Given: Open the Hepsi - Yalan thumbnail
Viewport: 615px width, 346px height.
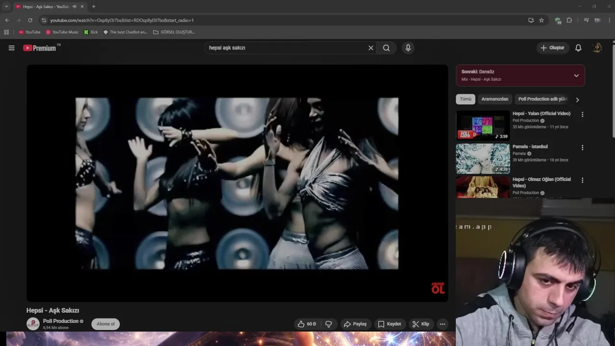Looking at the screenshot, I should (483, 125).
